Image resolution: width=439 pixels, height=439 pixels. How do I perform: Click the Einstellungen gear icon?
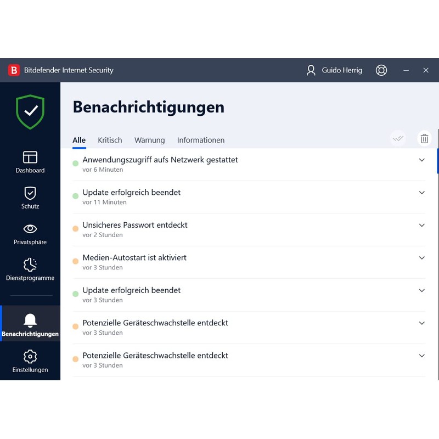[30, 357]
